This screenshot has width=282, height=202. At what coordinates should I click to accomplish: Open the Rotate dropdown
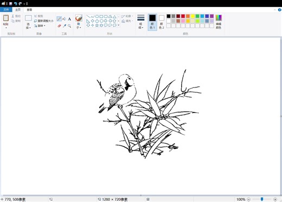pos(40,26)
